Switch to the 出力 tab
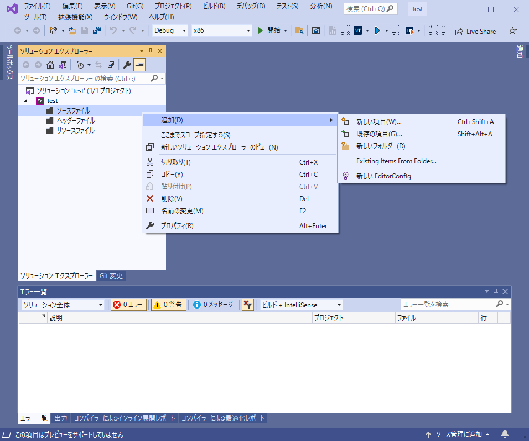 (x=61, y=418)
